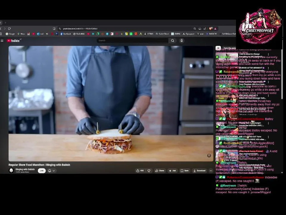Click the Share button under the video
This screenshot has height=215, width=286.
click(x=160, y=171)
